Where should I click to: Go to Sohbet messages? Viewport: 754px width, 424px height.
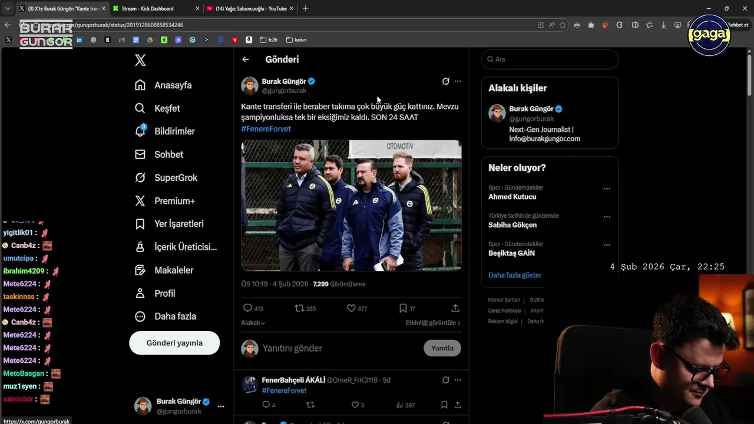coord(159,154)
